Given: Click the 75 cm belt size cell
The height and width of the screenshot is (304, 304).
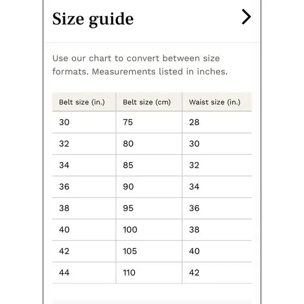Looking at the screenshot, I should click(149, 122).
